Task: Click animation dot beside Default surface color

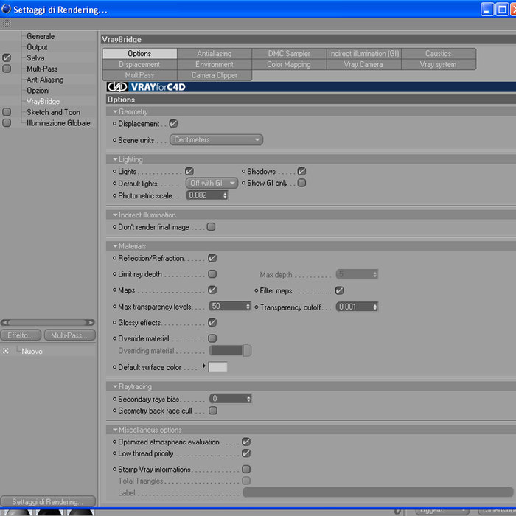Action: 114,367
